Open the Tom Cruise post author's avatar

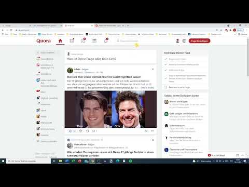click(x=70, y=71)
